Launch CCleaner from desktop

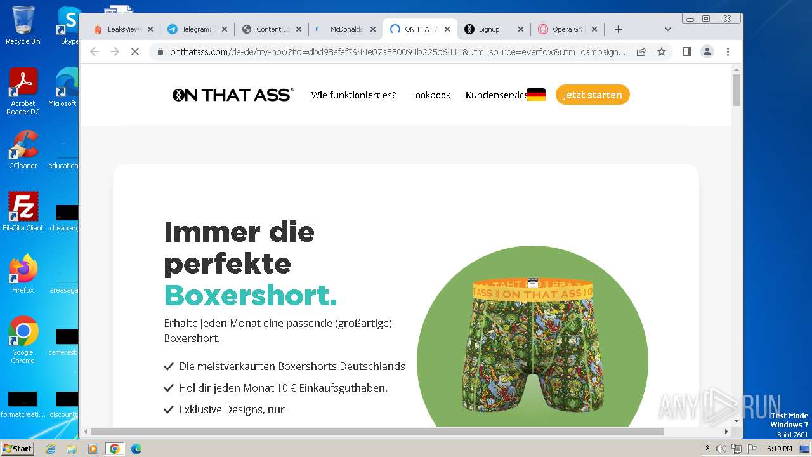23,150
